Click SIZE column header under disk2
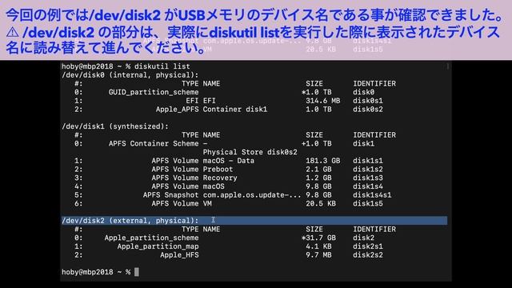512x288 pixels. [314, 230]
